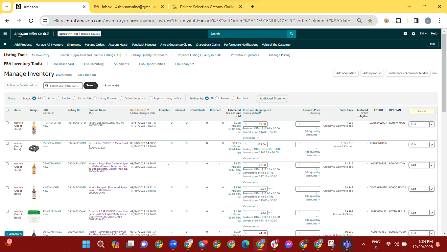Open the Chrome side panel icon
The width and height of the screenshot is (447, 252).
click(x=416, y=21)
